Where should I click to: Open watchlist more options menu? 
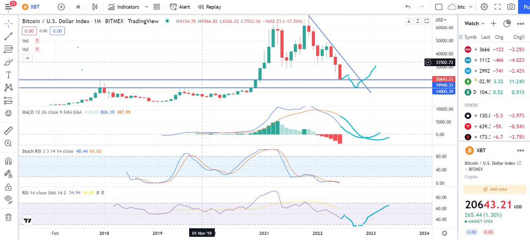point(520,24)
